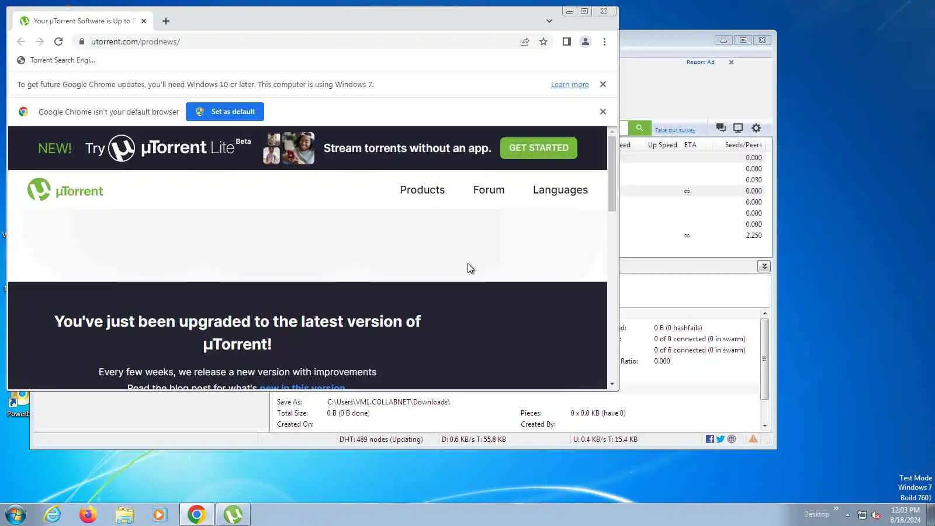The width and height of the screenshot is (935, 526).
Task: Click the 2.250 Seeds/Peers value
Action: 754,236
